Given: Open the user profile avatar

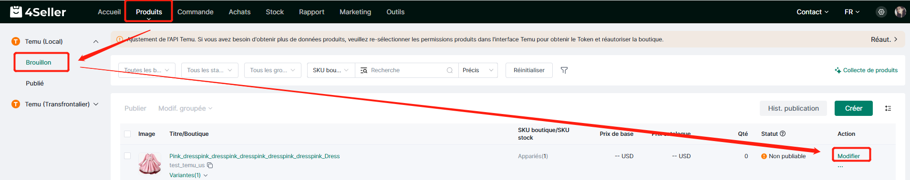Looking at the screenshot, I should click(900, 12).
